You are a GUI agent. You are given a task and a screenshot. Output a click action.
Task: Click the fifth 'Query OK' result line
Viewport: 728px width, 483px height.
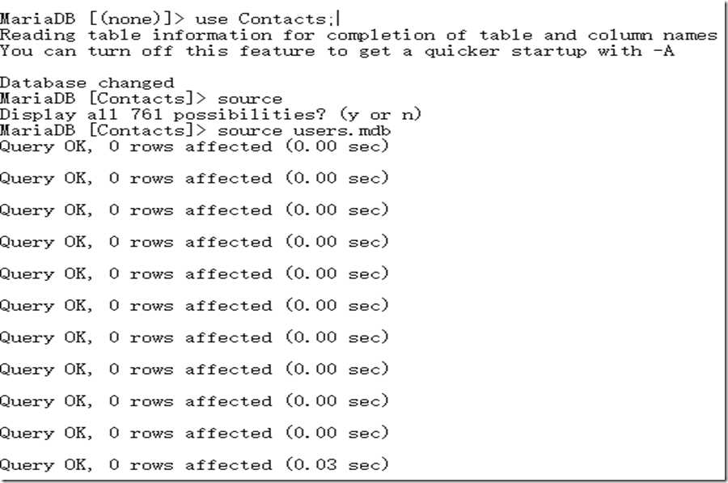[x=194, y=274]
